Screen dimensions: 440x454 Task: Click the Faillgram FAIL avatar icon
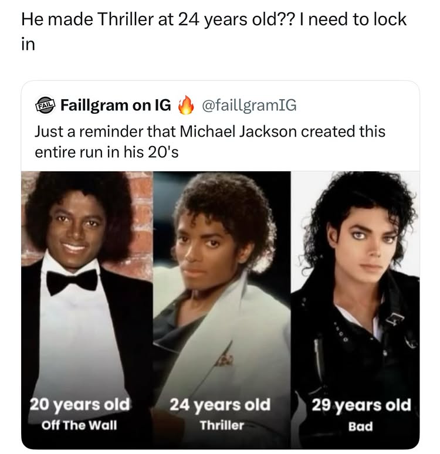coord(45,106)
